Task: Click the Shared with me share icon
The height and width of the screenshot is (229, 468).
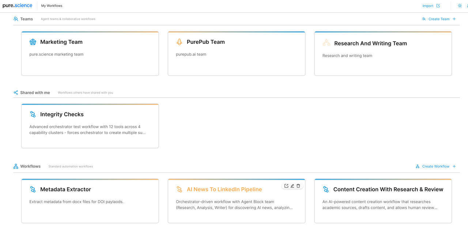Action: coord(16,93)
